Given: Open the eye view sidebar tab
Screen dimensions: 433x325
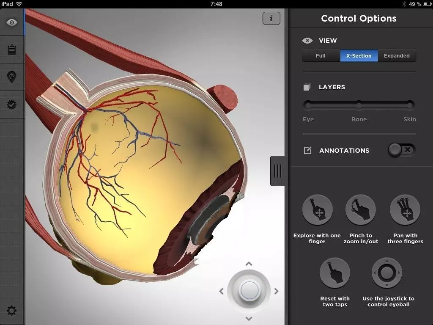Looking at the screenshot, I should click(12, 22).
